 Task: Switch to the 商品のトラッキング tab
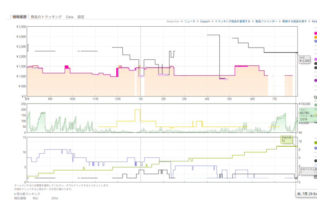[46, 17]
